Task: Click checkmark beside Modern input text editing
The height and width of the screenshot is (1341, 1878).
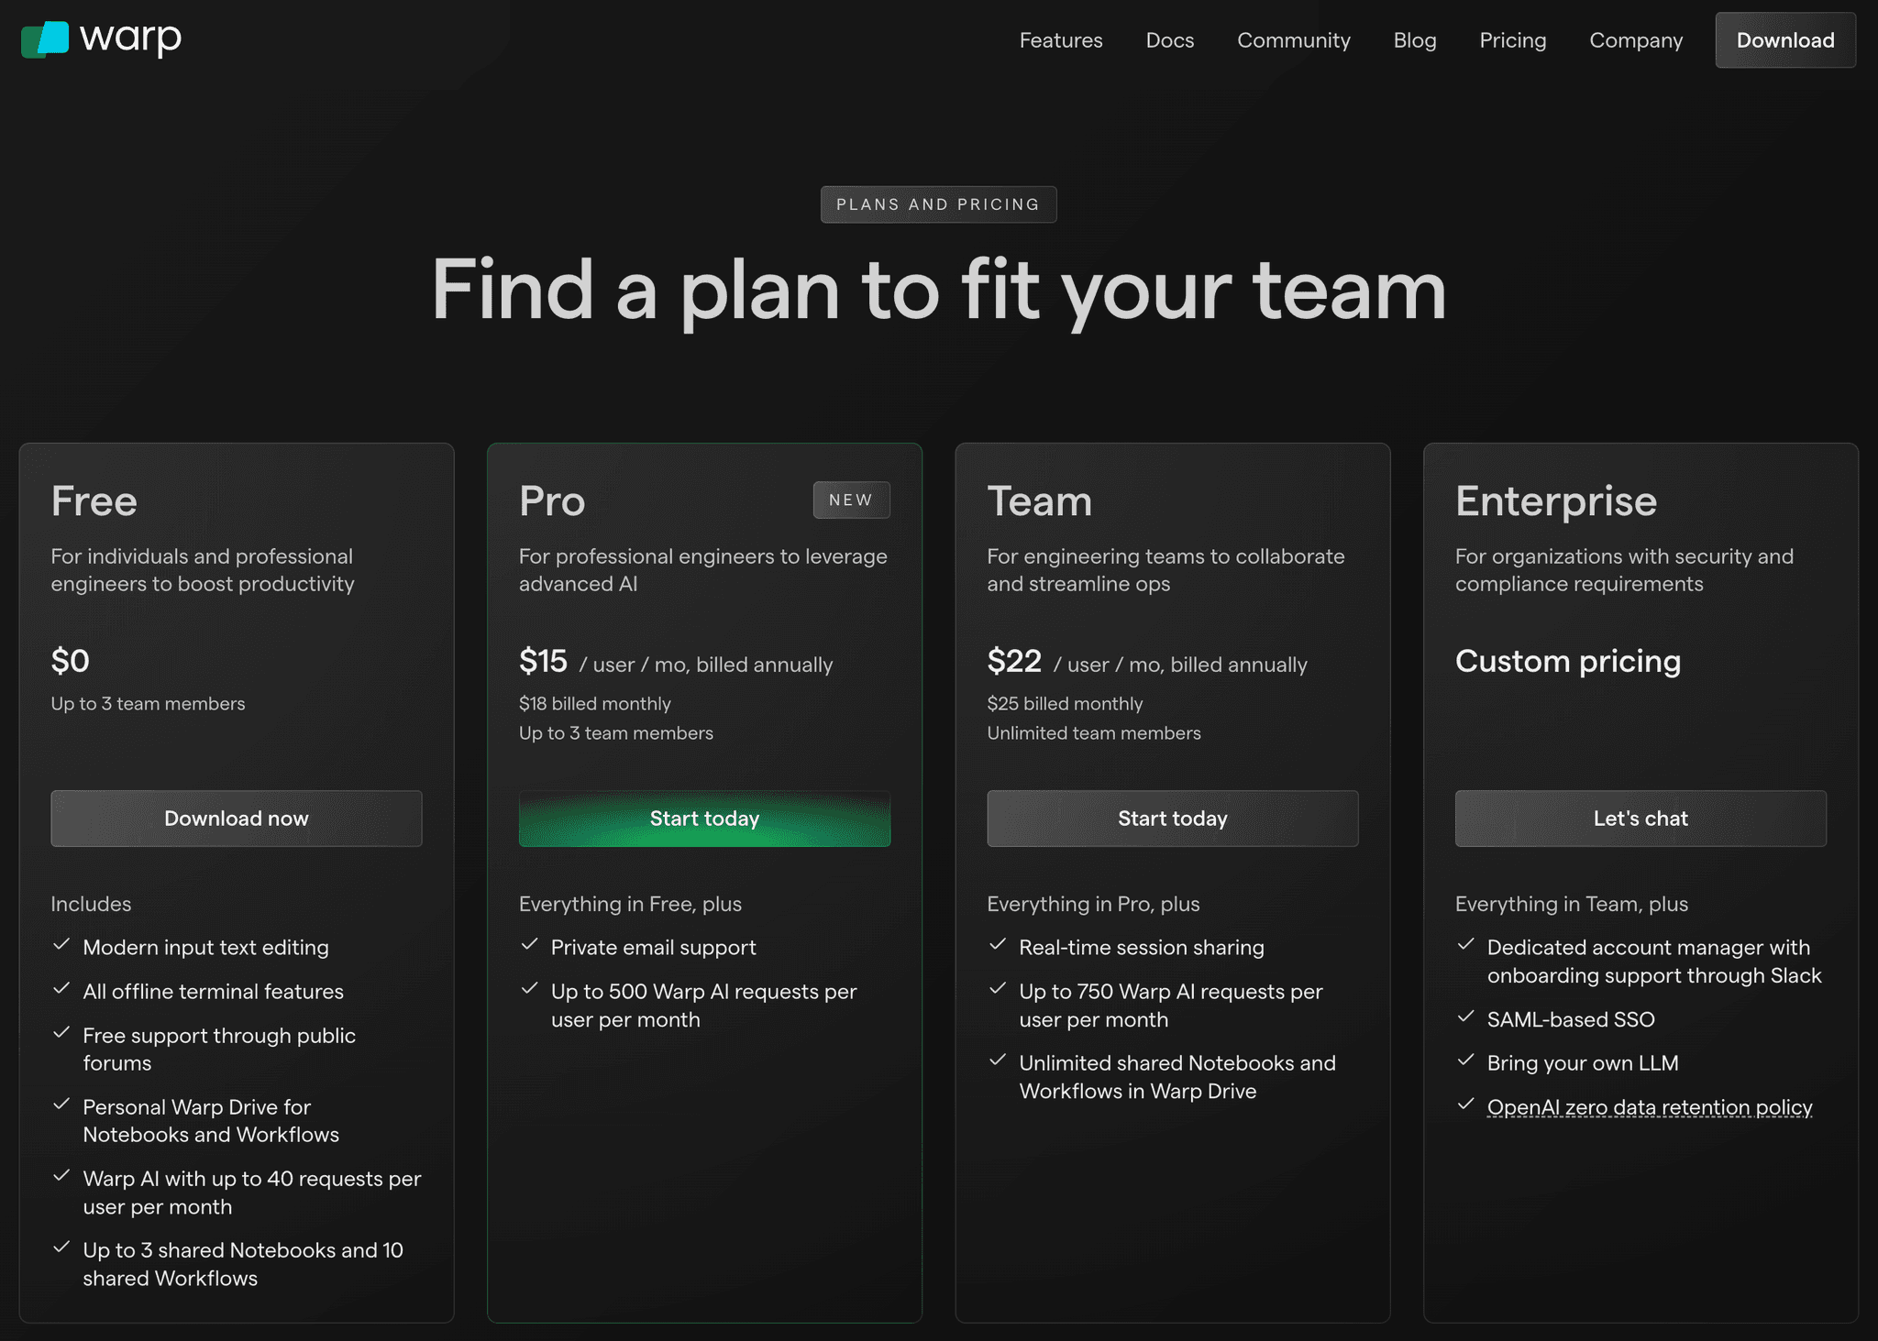Action: pyautogui.click(x=61, y=945)
